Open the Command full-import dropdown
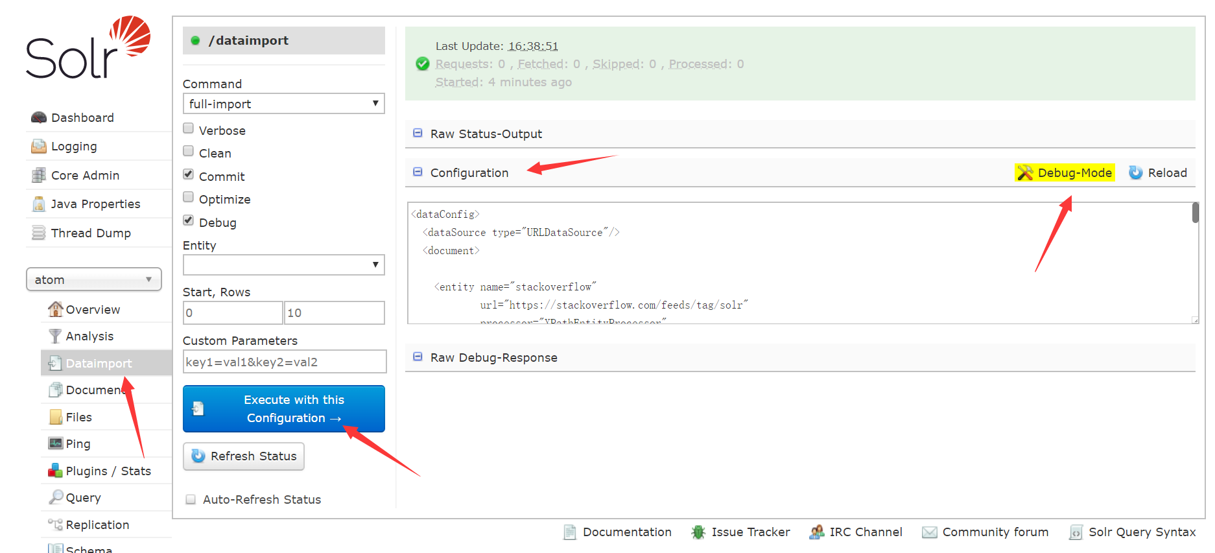Image resolution: width=1215 pixels, height=553 pixels. click(284, 104)
